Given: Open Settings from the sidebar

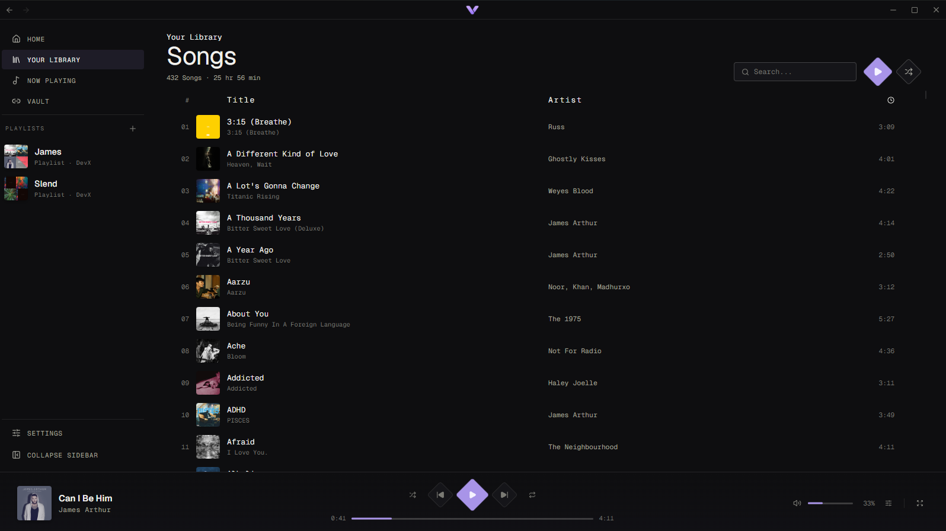Looking at the screenshot, I should [73, 433].
